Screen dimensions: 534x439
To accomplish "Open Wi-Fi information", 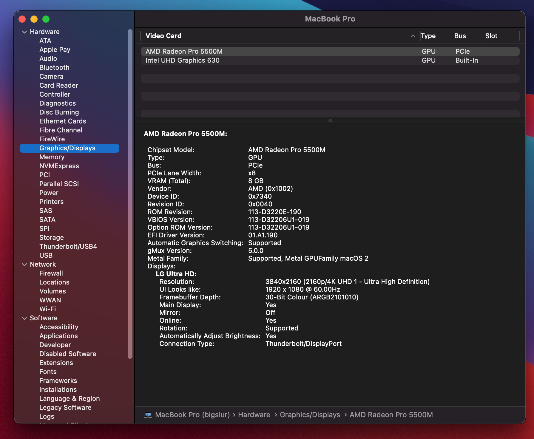I will 47,309.
